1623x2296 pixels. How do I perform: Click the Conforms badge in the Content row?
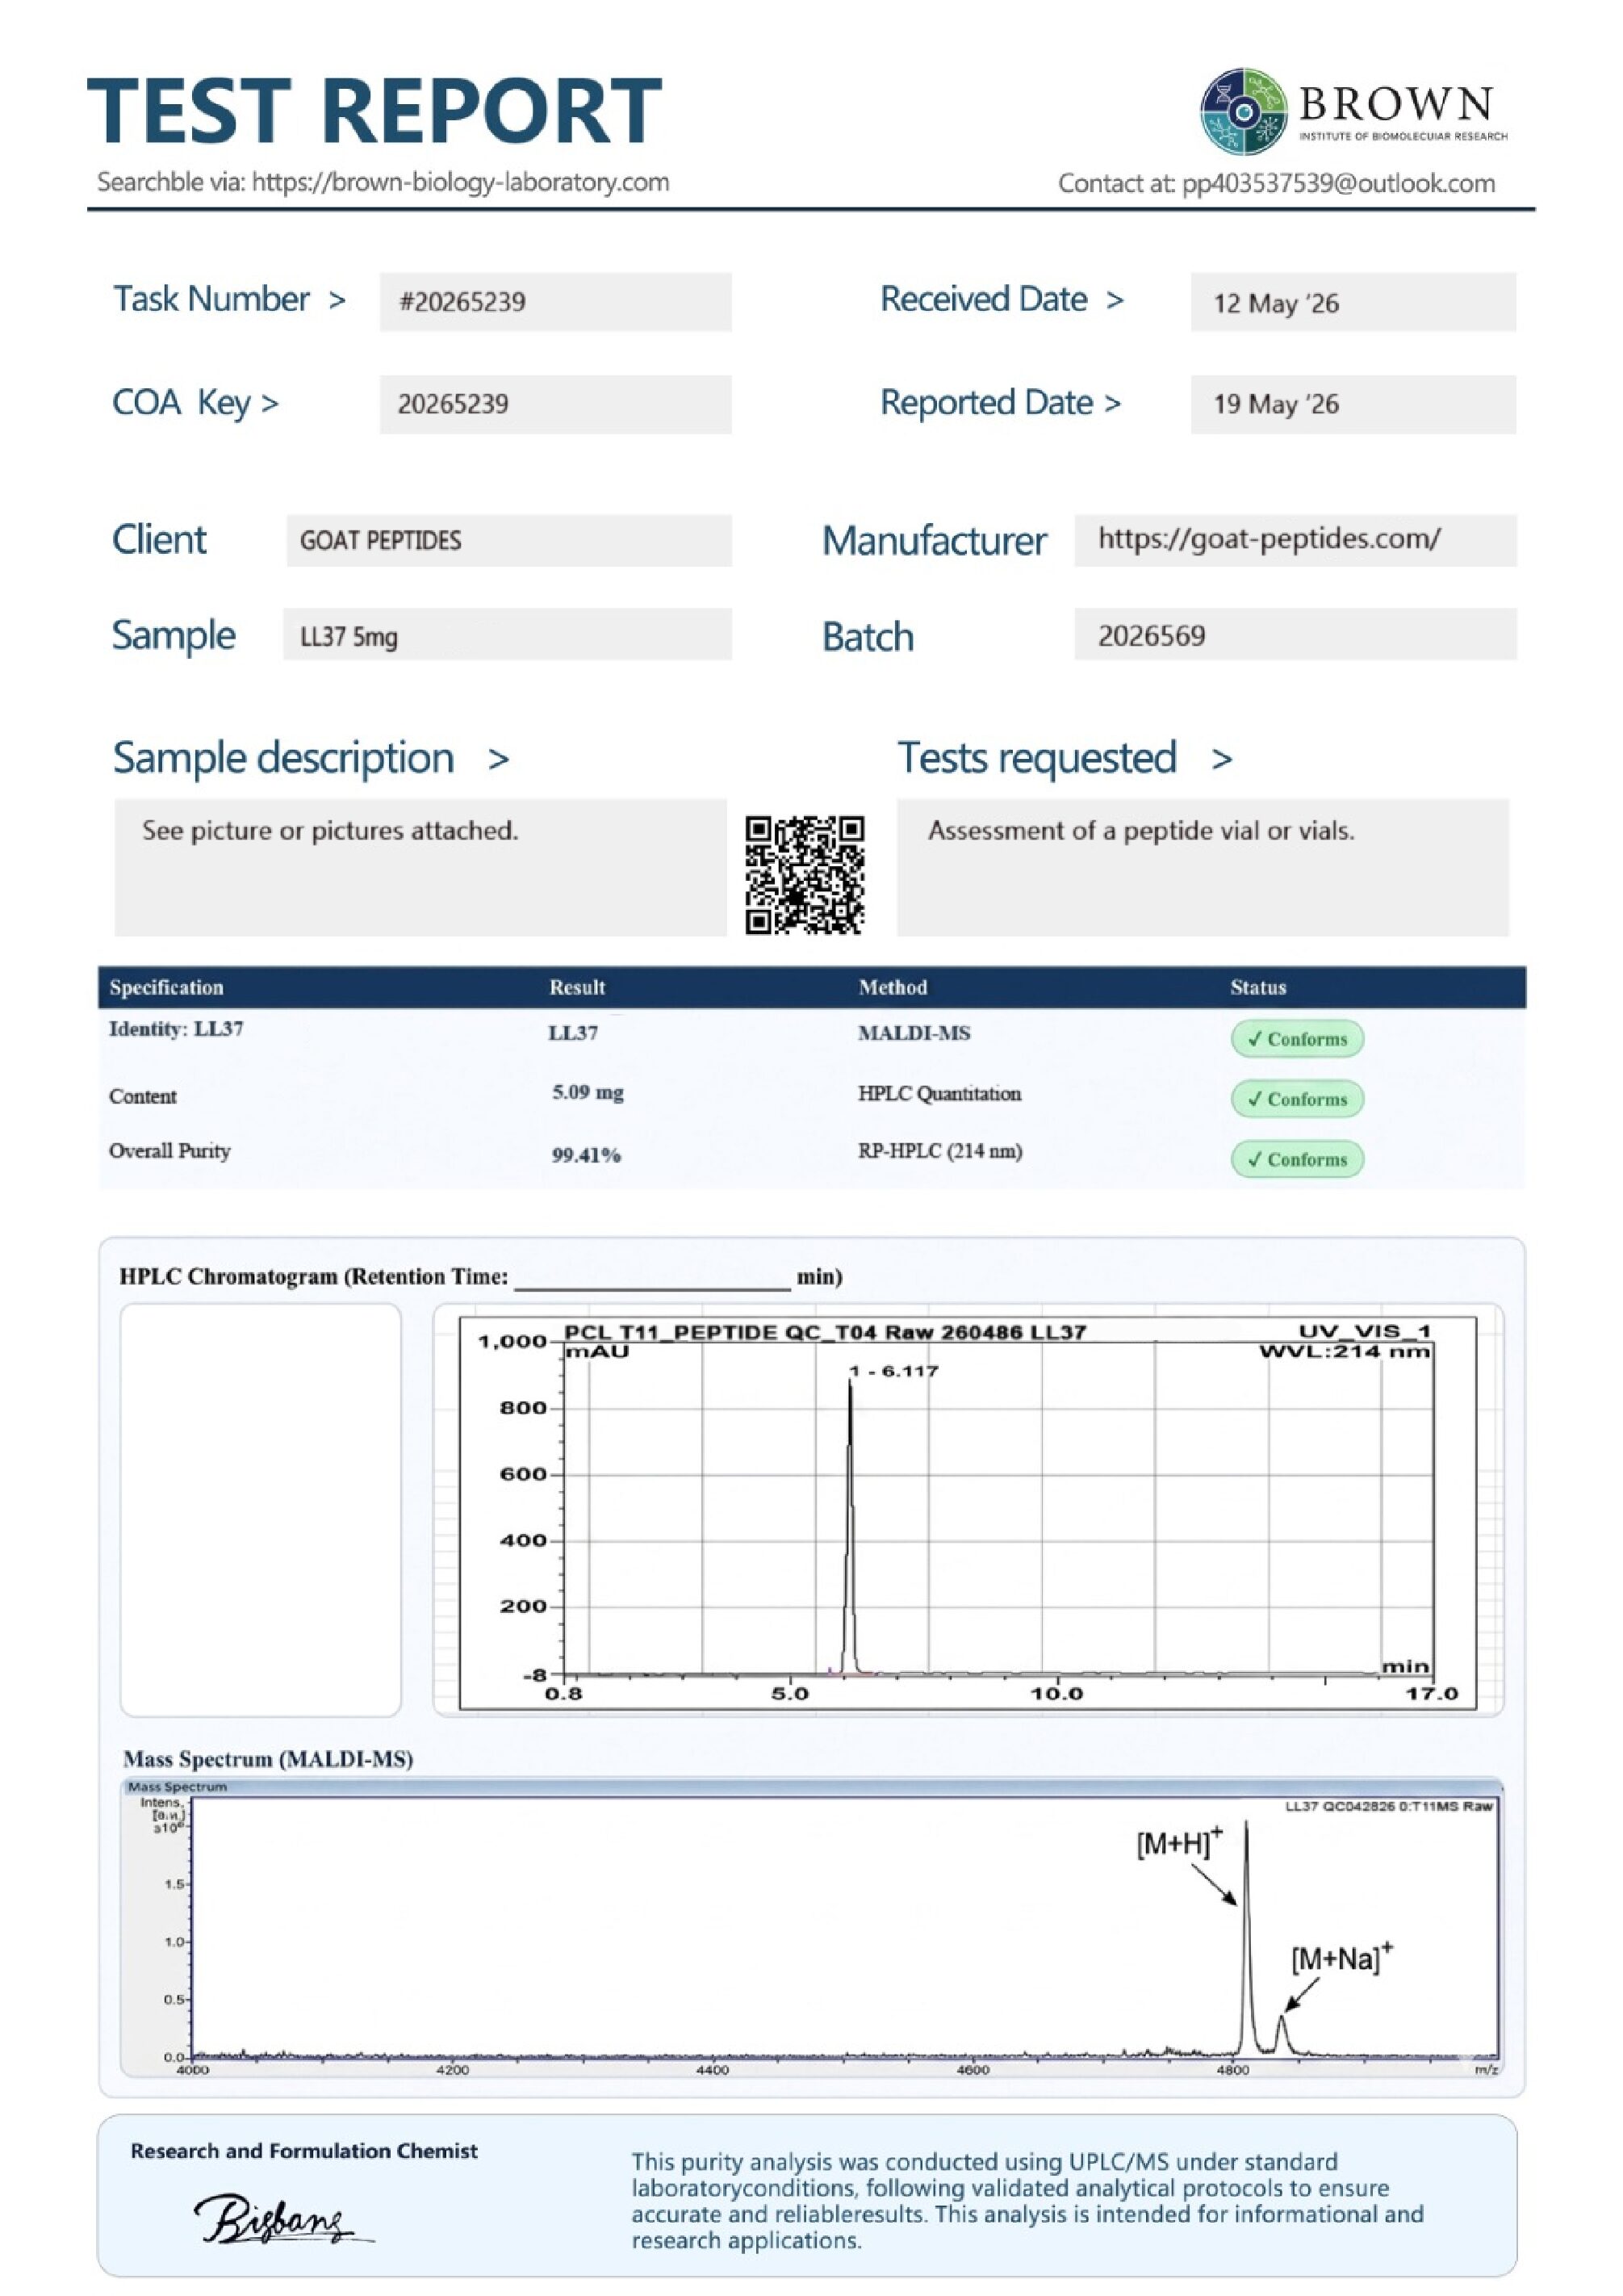(1297, 1099)
